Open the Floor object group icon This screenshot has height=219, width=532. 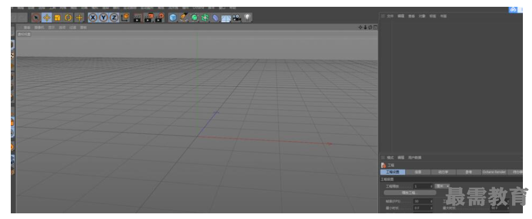226,18
